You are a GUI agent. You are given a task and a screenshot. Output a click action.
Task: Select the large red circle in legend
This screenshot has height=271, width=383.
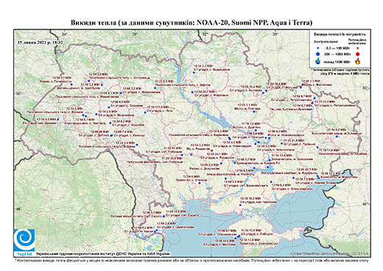[357, 54]
